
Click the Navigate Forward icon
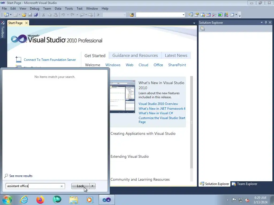click(x=90, y=15)
